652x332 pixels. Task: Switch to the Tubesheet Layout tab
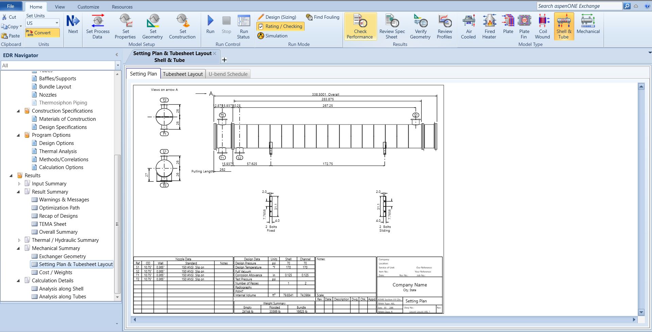point(183,74)
